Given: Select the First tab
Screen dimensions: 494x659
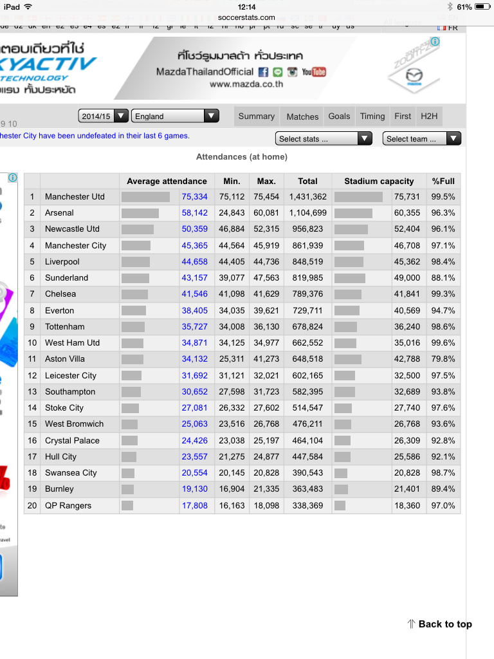Looking at the screenshot, I should [x=403, y=116].
